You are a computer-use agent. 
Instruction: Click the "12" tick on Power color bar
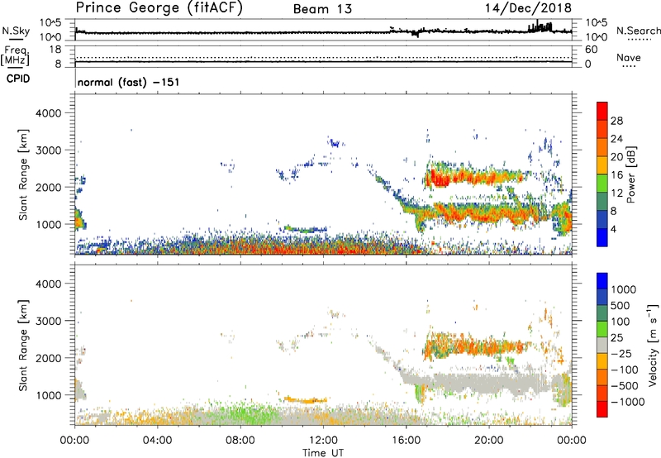(x=616, y=193)
